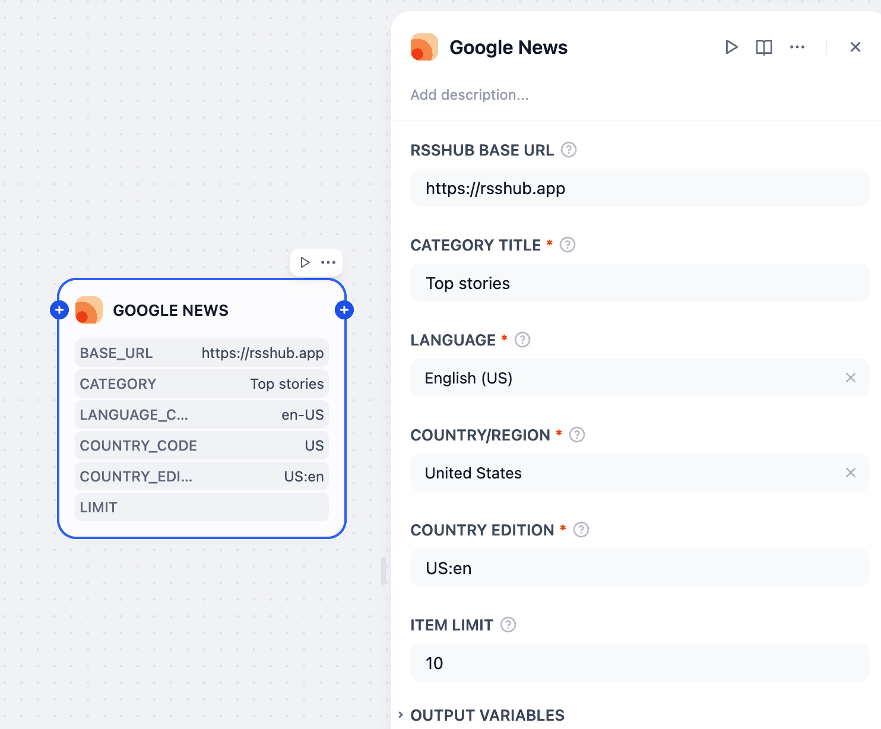Run the node from panel header play icon
This screenshot has height=729, width=881.
coord(731,47)
